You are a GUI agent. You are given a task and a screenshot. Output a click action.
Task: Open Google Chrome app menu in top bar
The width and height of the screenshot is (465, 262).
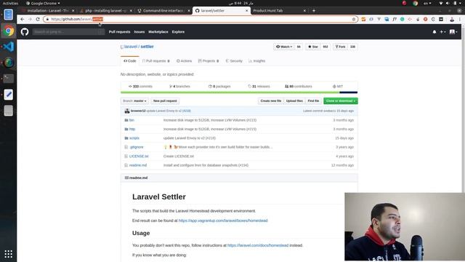[43, 3]
